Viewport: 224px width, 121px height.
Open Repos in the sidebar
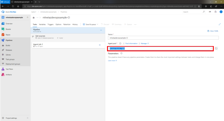8,34
